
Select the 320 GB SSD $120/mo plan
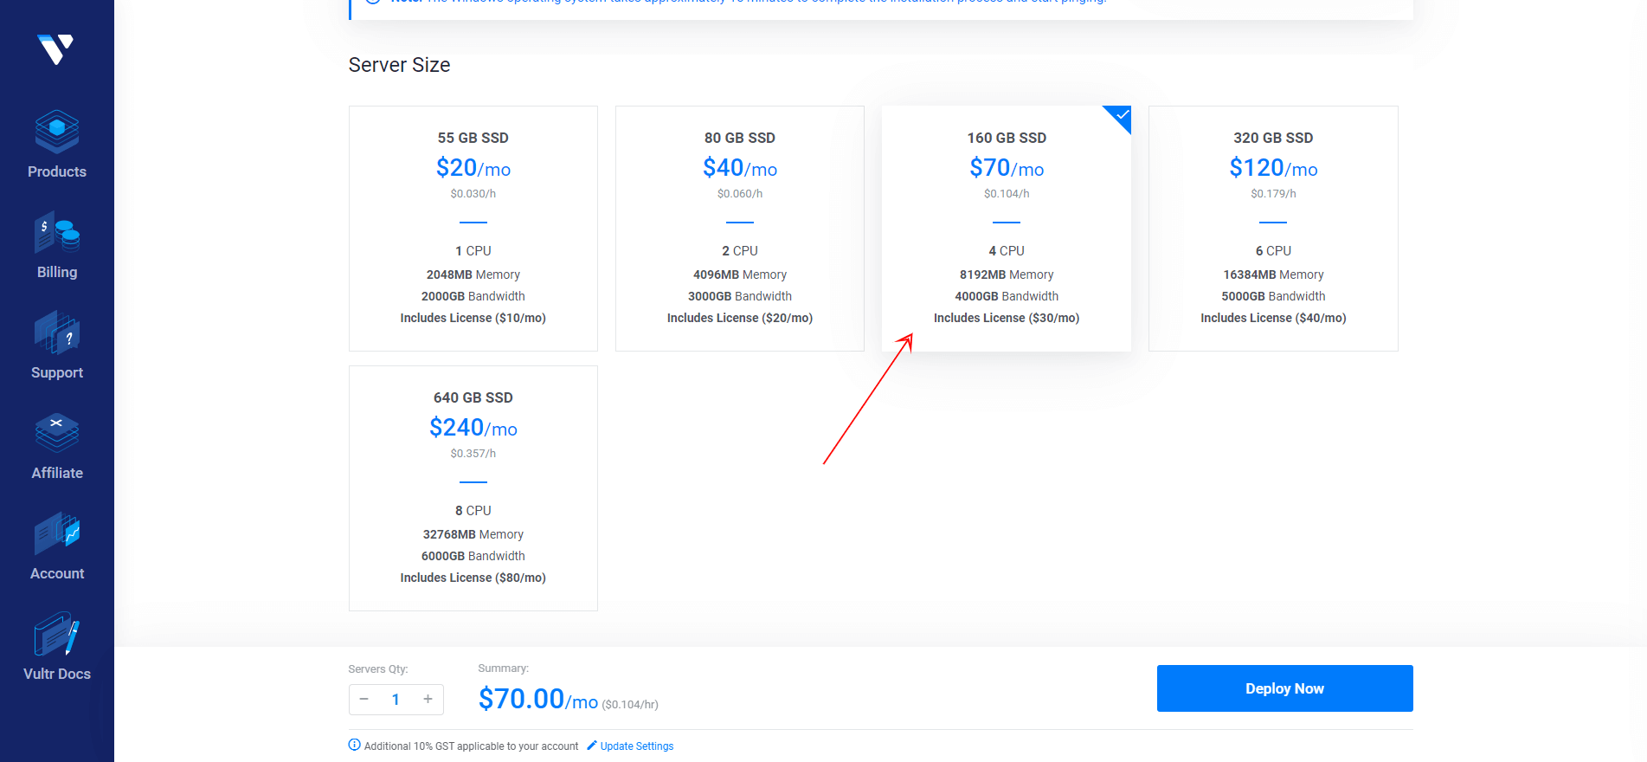pyautogui.click(x=1272, y=228)
